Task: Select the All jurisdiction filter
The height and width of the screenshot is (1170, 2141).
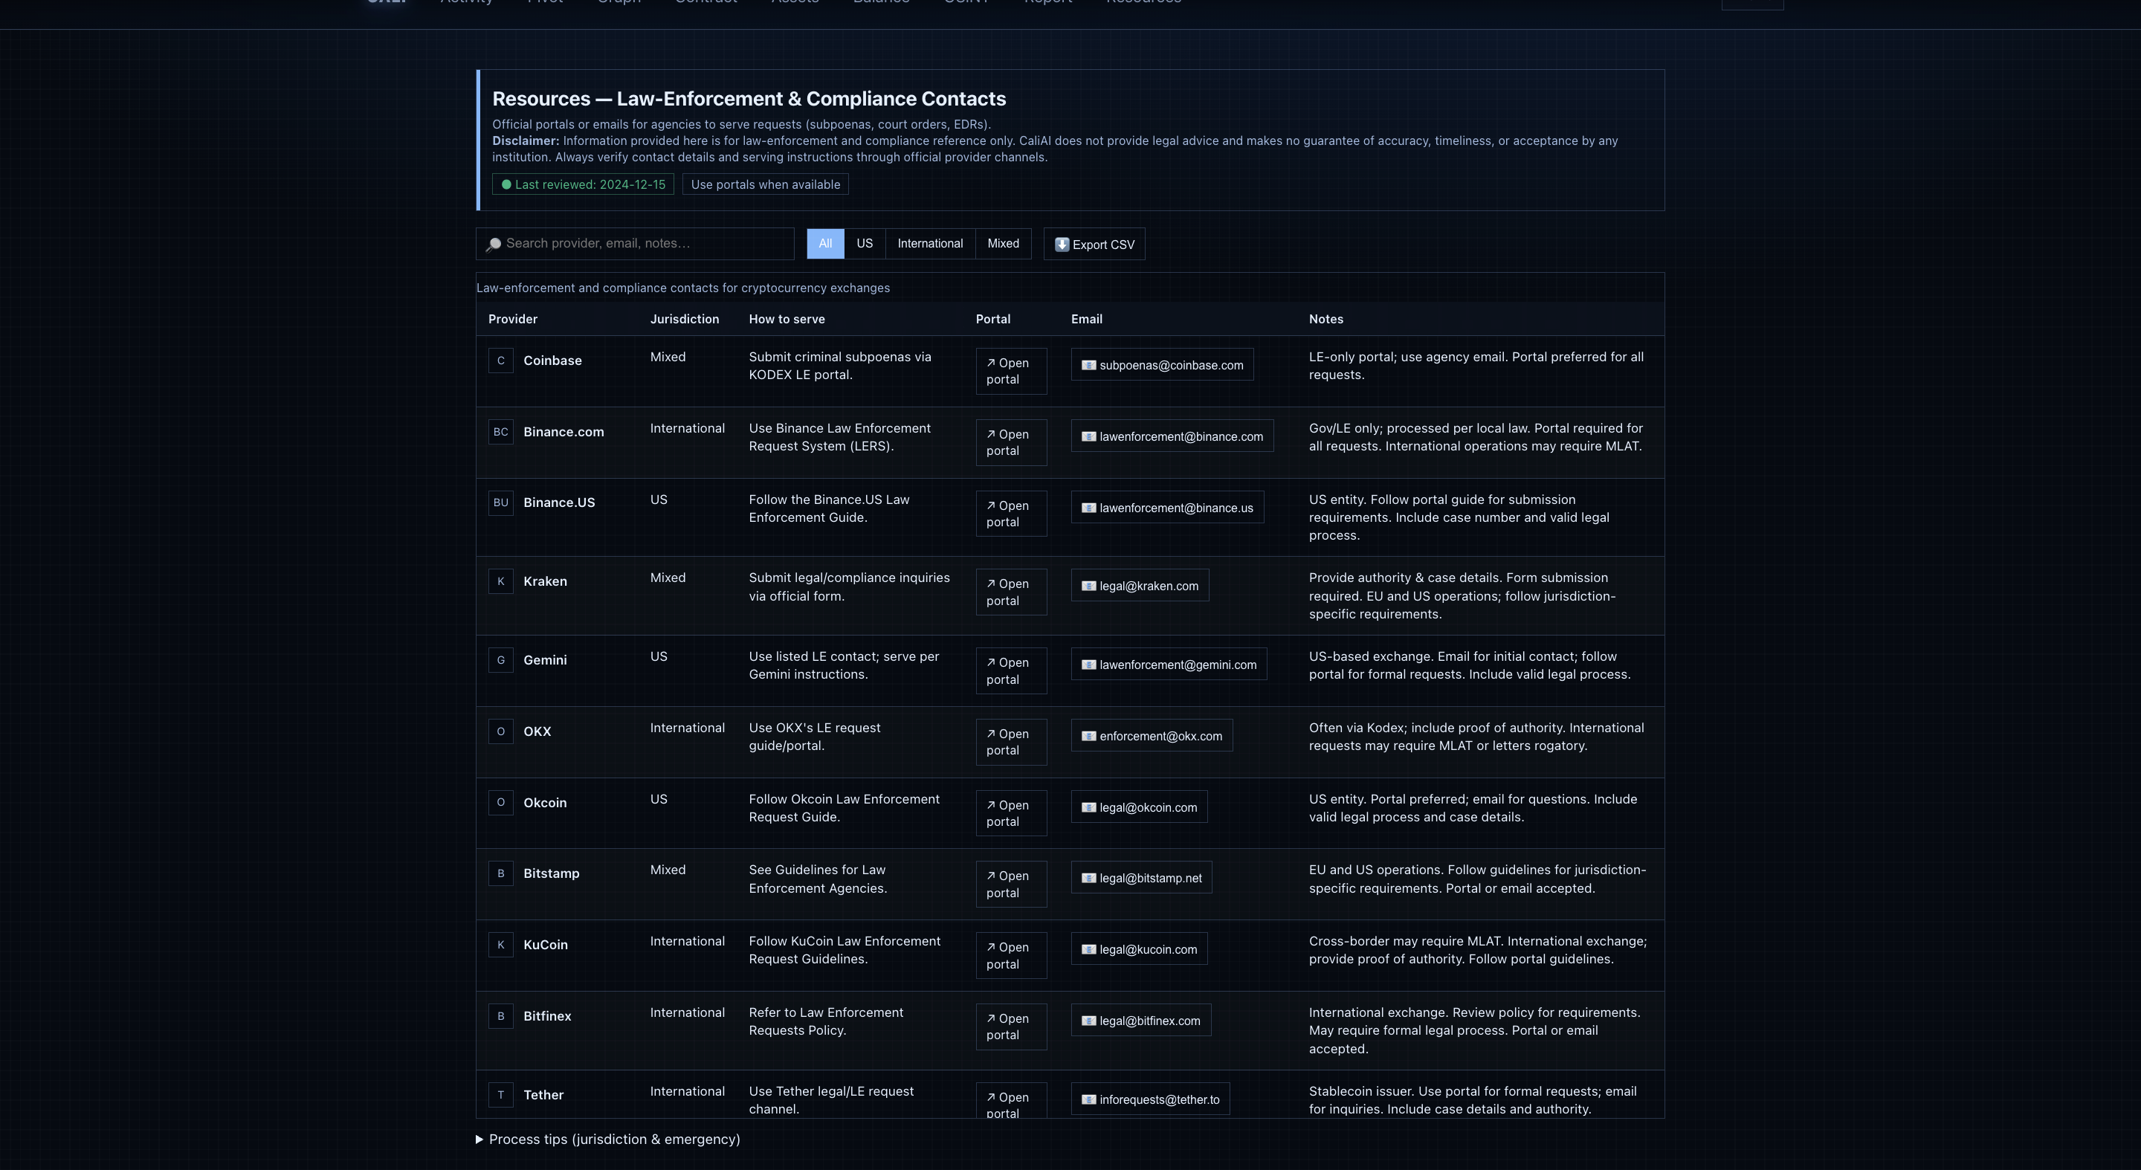Action: (x=824, y=244)
